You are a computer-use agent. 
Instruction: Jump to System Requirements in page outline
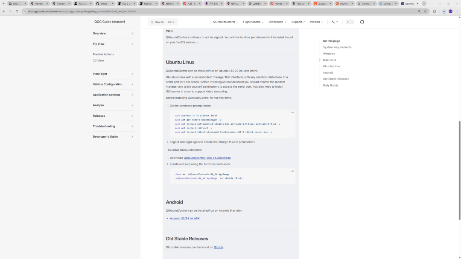[337, 47]
